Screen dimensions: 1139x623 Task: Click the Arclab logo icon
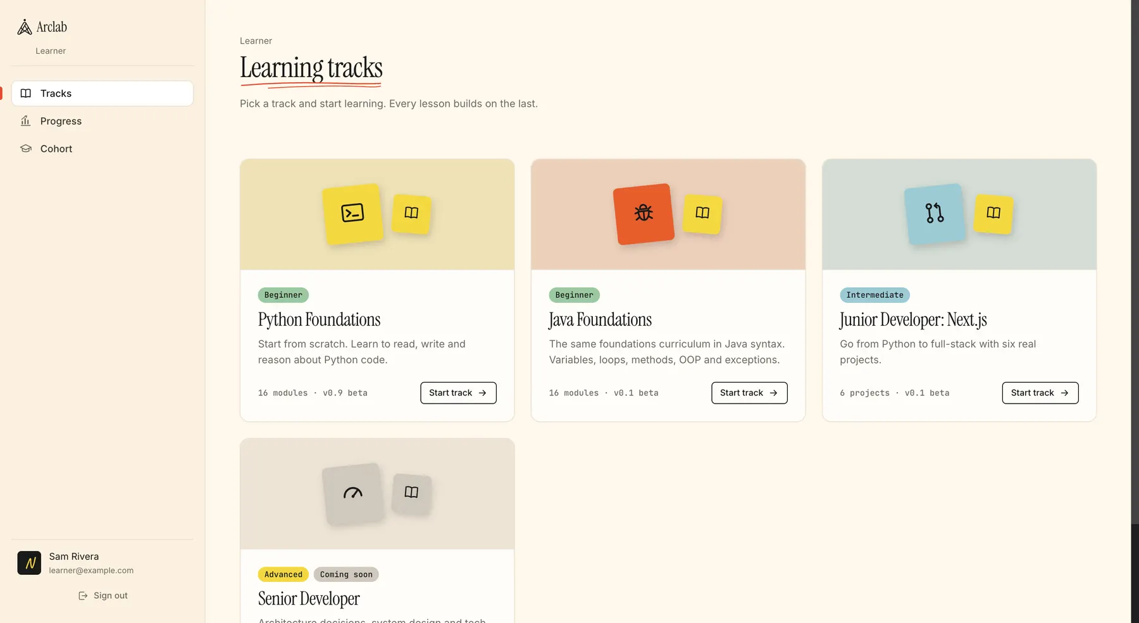25,27
